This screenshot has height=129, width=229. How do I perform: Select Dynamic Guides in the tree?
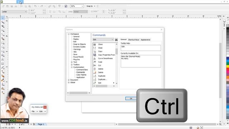pos(79,47)
